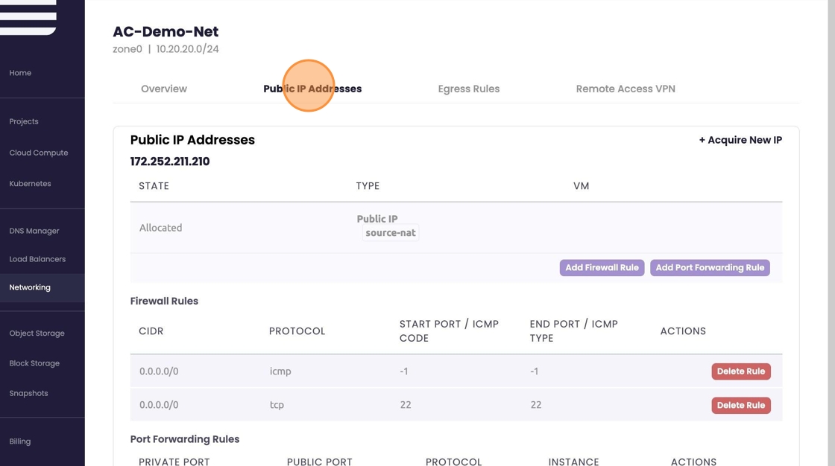This screenshot has height=466, width=835.
Task: Switch to the Overview tab
Action: click(164, 89)
